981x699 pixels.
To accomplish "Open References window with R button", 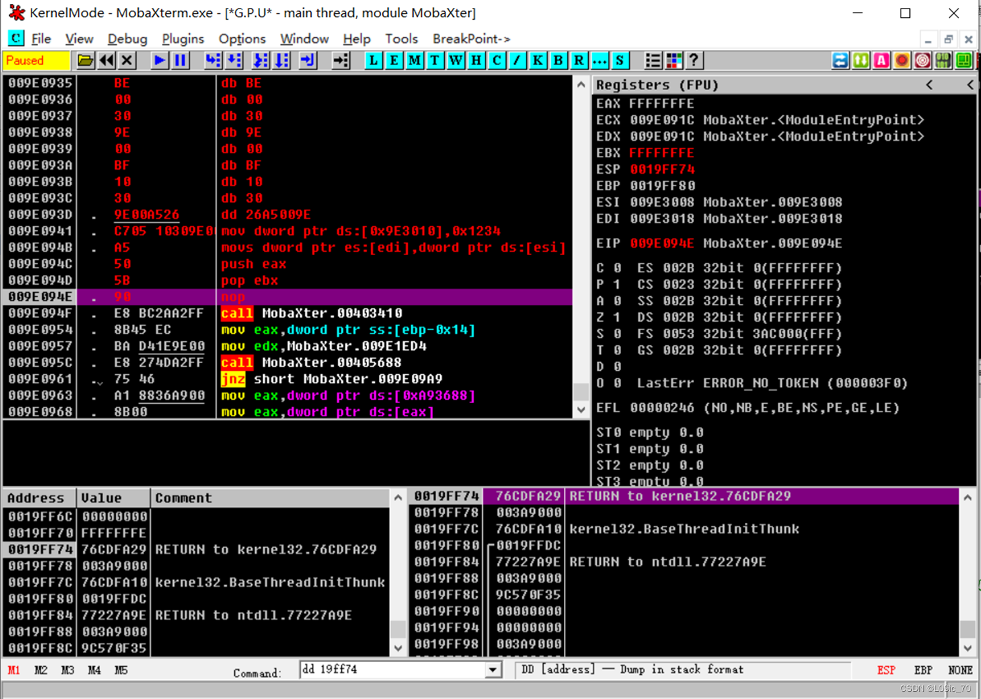I will point(579,60).
